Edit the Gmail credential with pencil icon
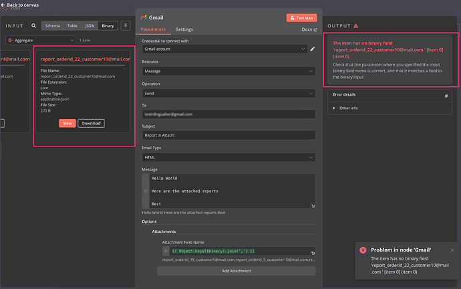The width and height of the screenshot is (461, 289). [x=313, y=49]
